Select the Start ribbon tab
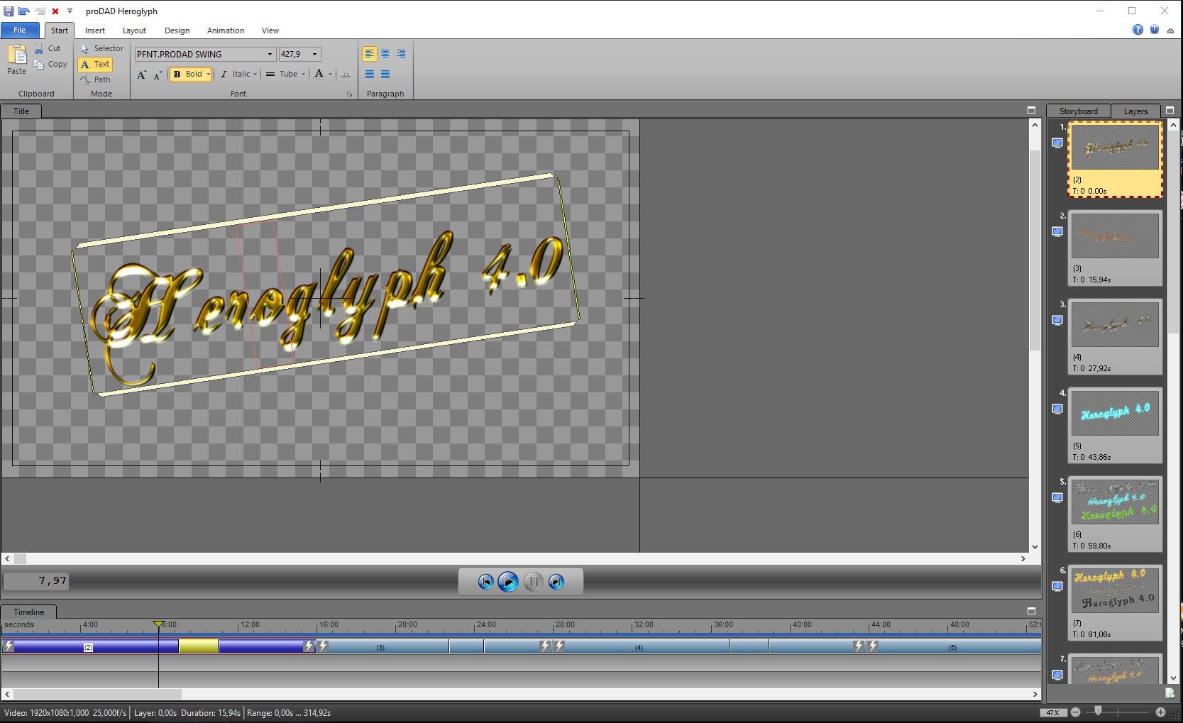1183x723 pixels. point(60,31)
